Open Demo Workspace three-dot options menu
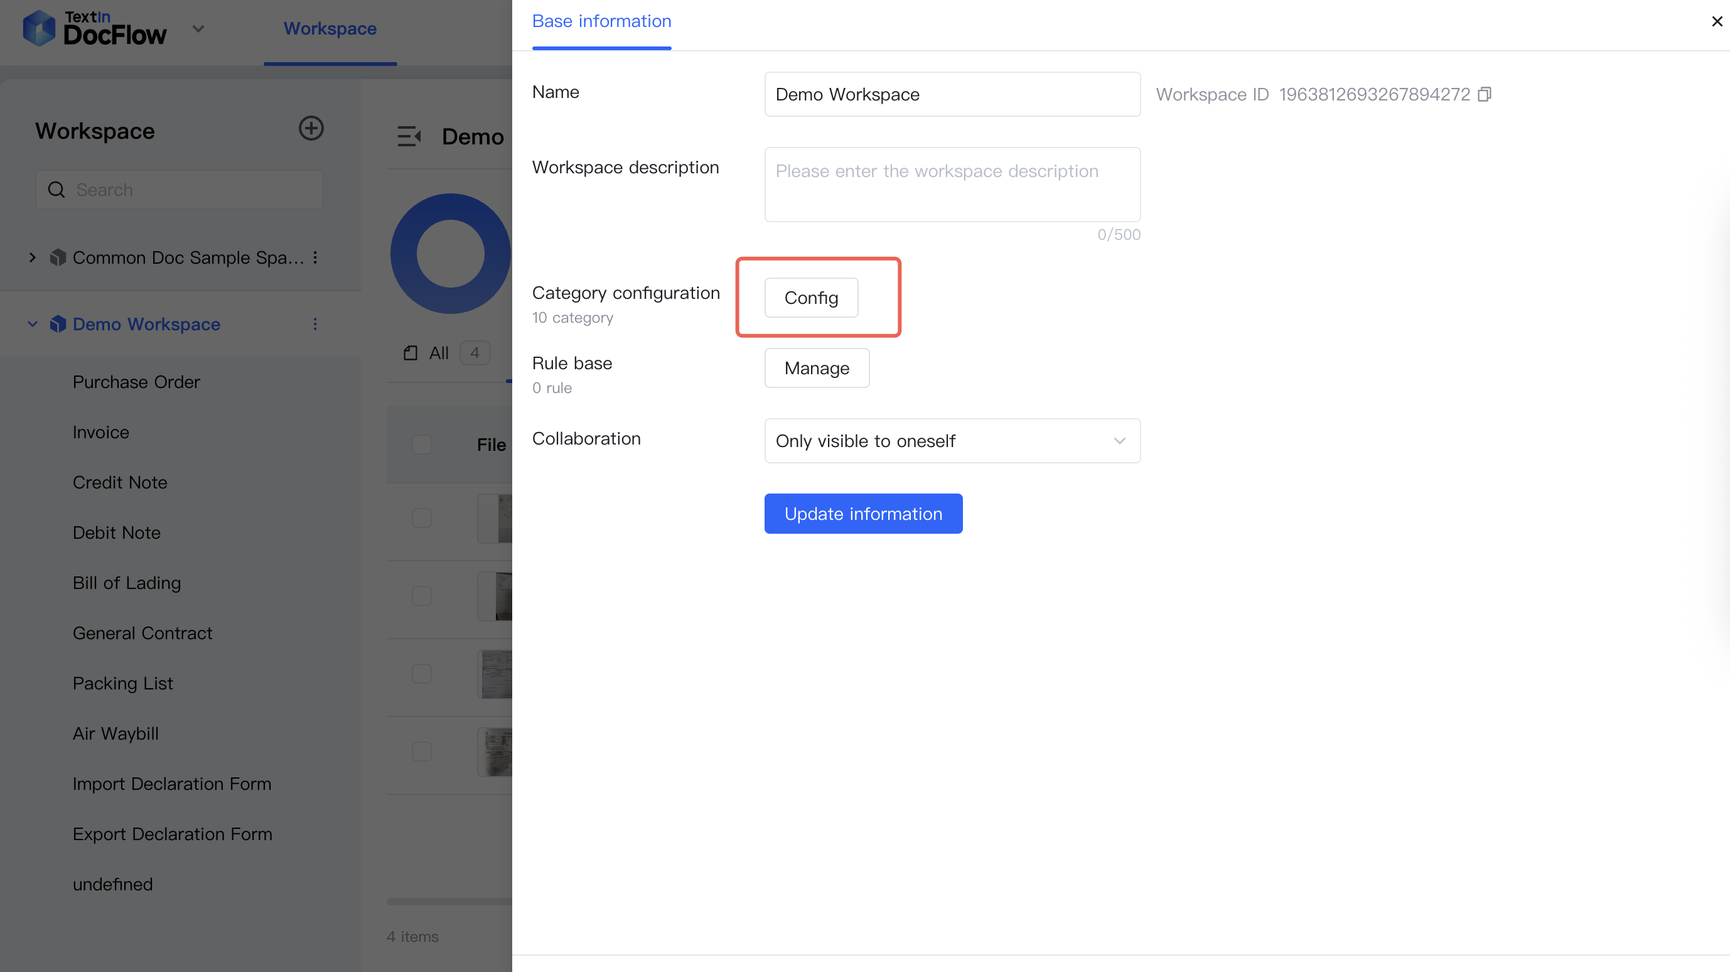 pyautogui.click(x=315, y=325)
